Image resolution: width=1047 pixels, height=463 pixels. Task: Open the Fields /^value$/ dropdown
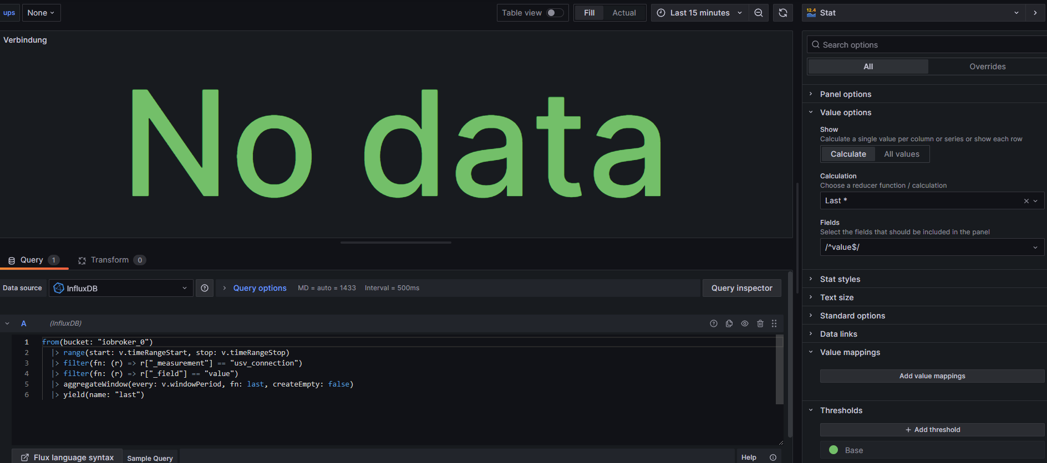click(x=932, y=247)
